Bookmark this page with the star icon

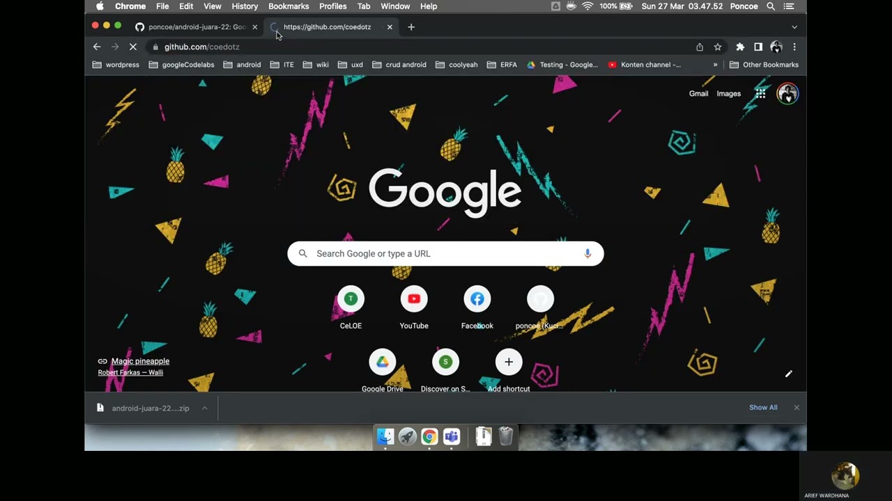click(x=718, y=47)
